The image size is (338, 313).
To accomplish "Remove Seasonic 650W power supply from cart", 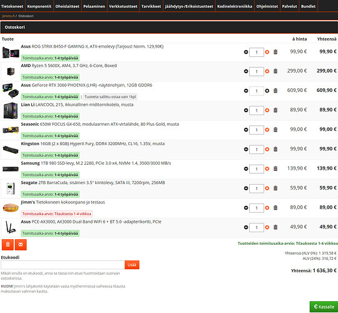I will (275, 130).
